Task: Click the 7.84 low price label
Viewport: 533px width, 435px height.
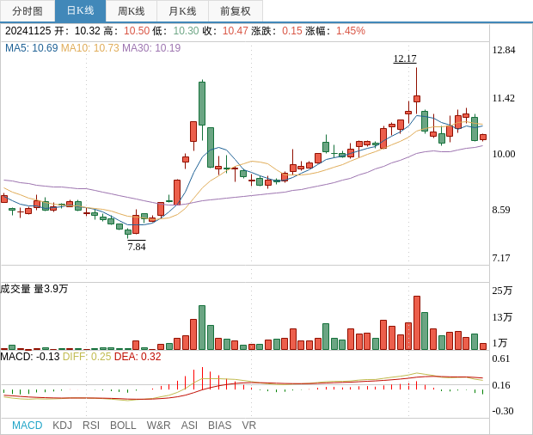Action: click(137, 247)
